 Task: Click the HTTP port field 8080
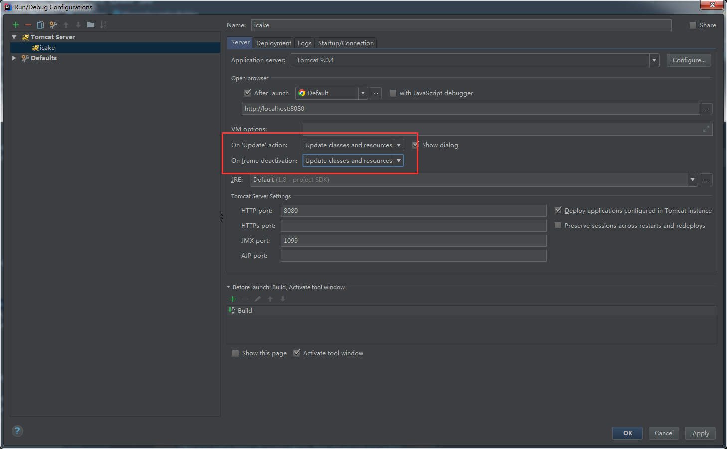point(414,211)
